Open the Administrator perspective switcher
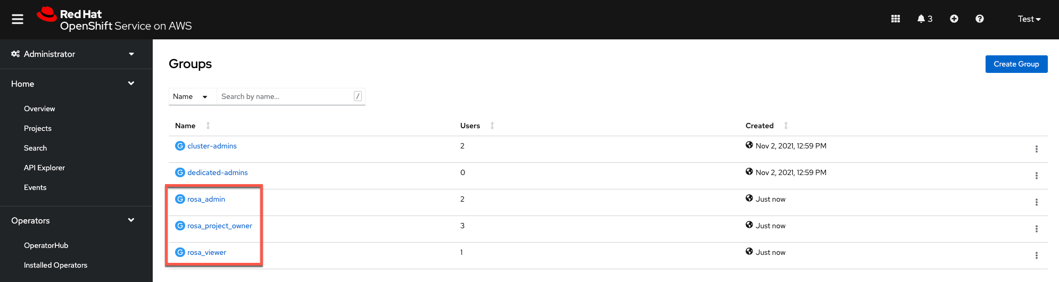 pyautogui.click(x=73, y=54)
